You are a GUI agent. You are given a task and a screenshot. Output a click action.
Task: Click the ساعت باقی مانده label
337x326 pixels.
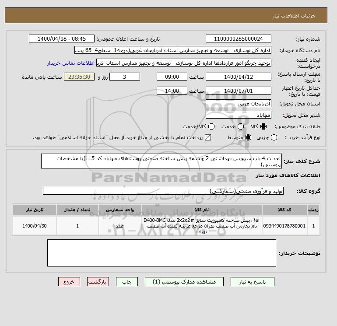(x=42, y=77)
